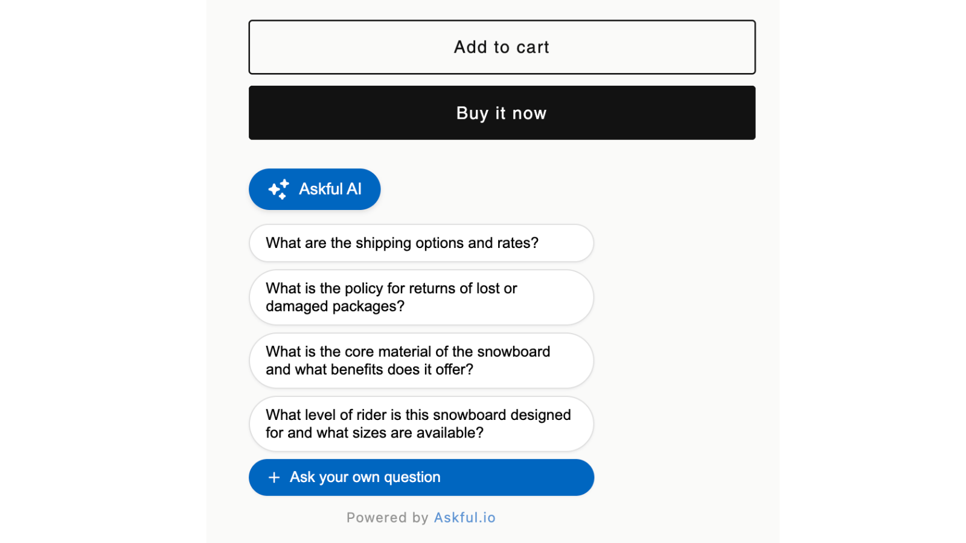This screenshot has width=966, height=543.
Task: Click the Askful AI label text
Action: coord(330,189)
